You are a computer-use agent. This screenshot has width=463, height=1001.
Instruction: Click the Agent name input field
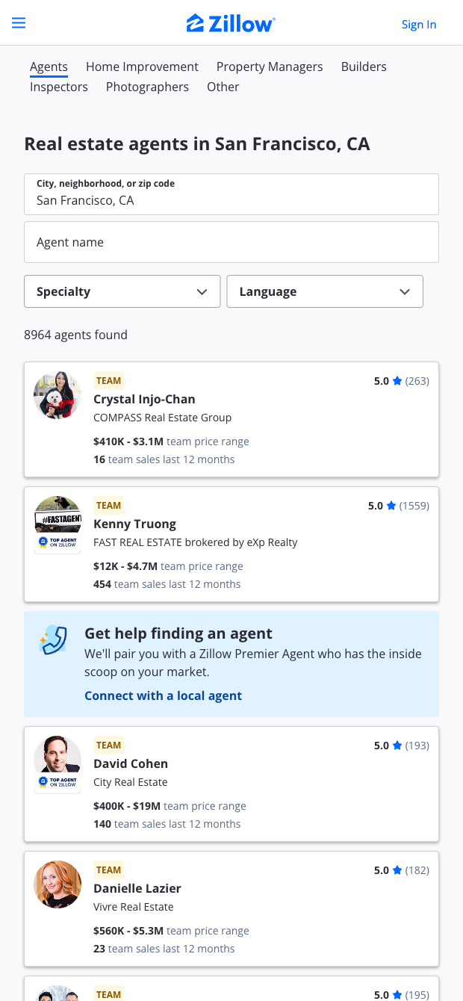pos(232,242)
